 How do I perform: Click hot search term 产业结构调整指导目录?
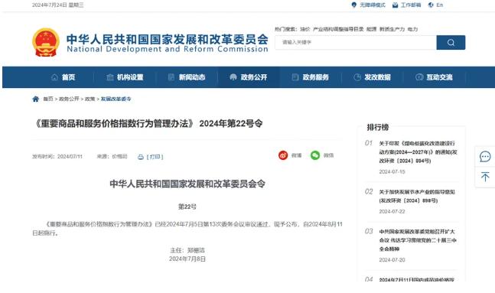[338, 29]
